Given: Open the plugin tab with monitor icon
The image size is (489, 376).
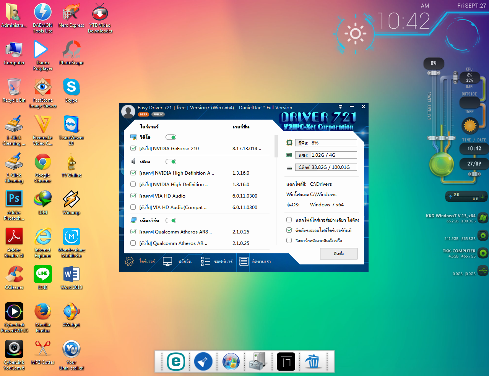Looking at the screenshot, I should click(x=177, y=261).
